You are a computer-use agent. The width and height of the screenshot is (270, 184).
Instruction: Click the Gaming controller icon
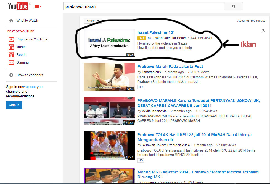pos(11,62)
